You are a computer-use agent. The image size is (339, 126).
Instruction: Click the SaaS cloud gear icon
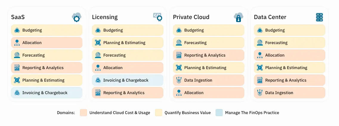77,17
